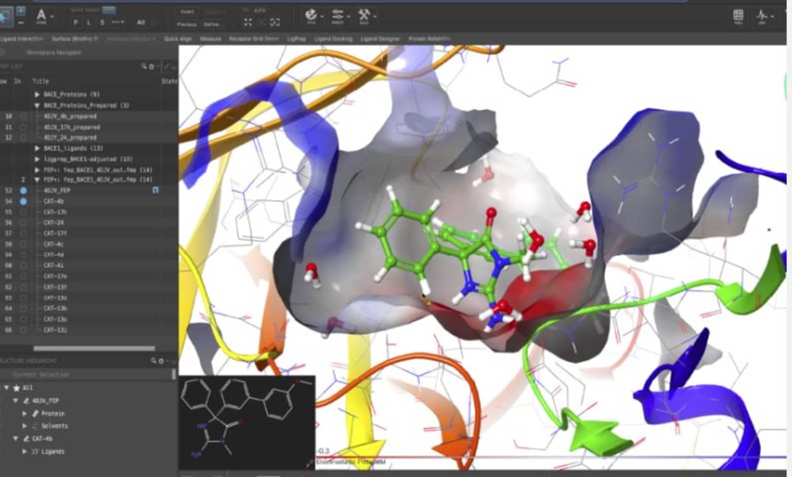The height and width of the screenshot is (477, 792).
Task: Open the Presets sliders icon
Action: click(338, 14)
